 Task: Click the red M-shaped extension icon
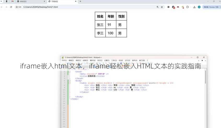[x=178, y=7]
